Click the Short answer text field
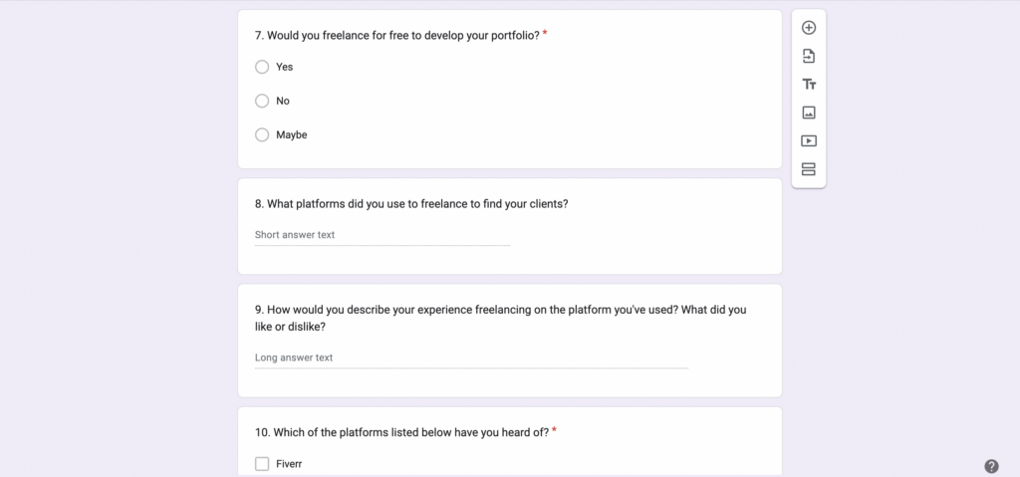1020x477 pixels. [x=382, y=235]
